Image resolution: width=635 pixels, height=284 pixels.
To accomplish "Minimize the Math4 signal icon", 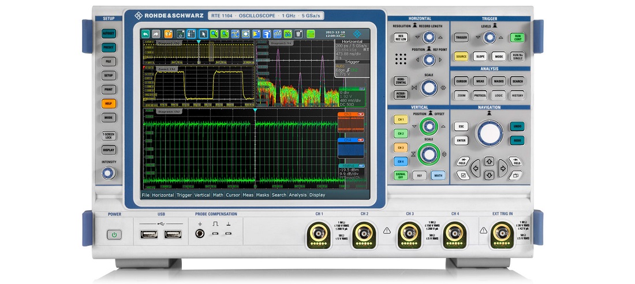I will point(361,165).
